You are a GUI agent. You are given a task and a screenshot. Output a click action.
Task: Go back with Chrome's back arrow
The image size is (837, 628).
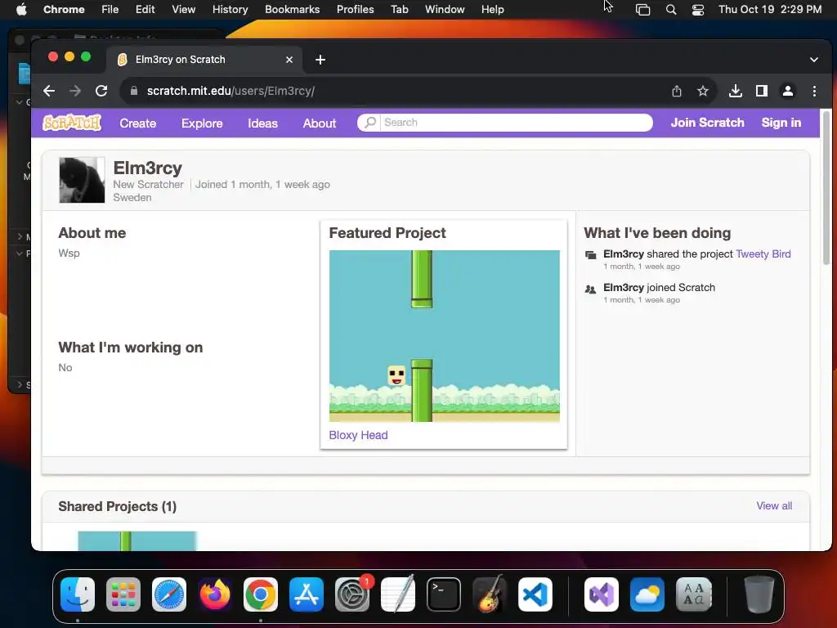click(x=49, y=91)
